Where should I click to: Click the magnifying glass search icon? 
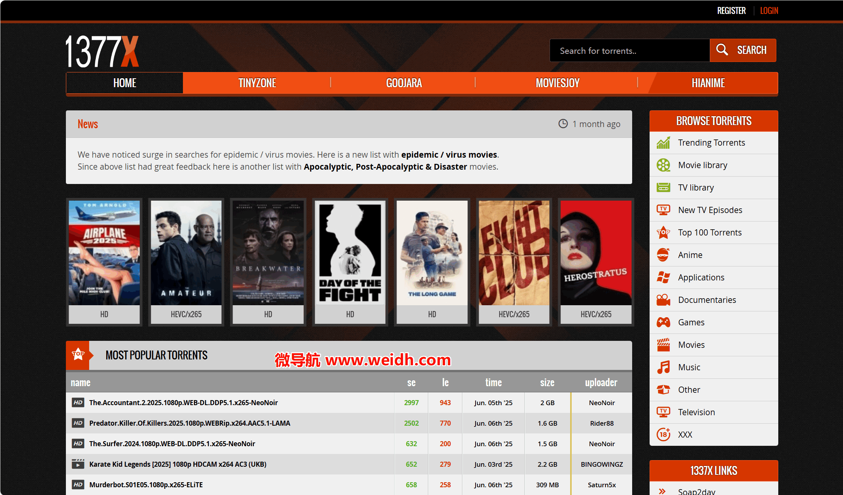point(722,50)
